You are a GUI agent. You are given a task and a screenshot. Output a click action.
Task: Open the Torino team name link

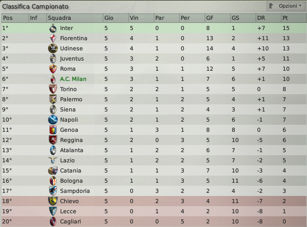click(x=68, y=89)
